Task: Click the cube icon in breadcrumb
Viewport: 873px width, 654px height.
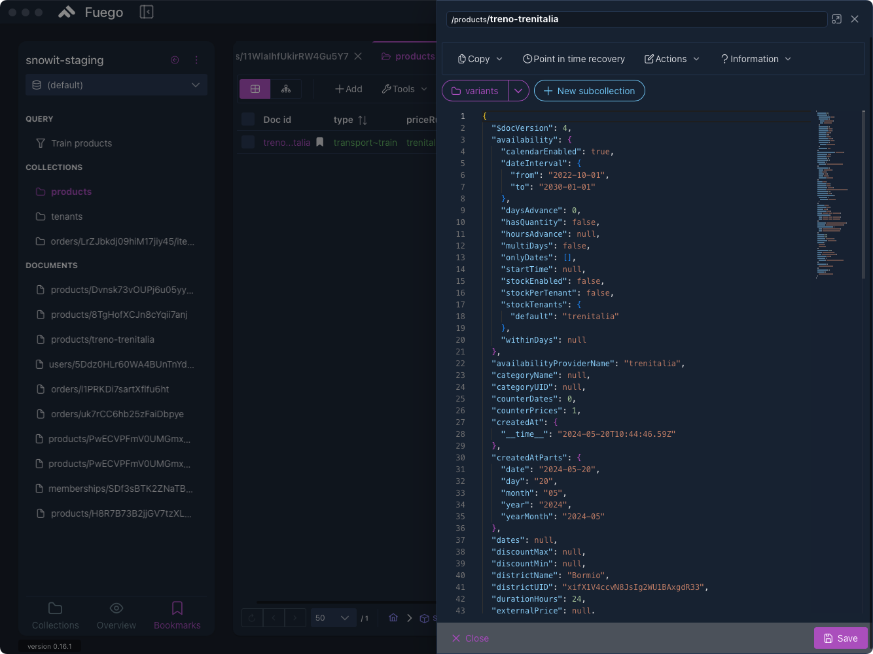Action: 424,618
